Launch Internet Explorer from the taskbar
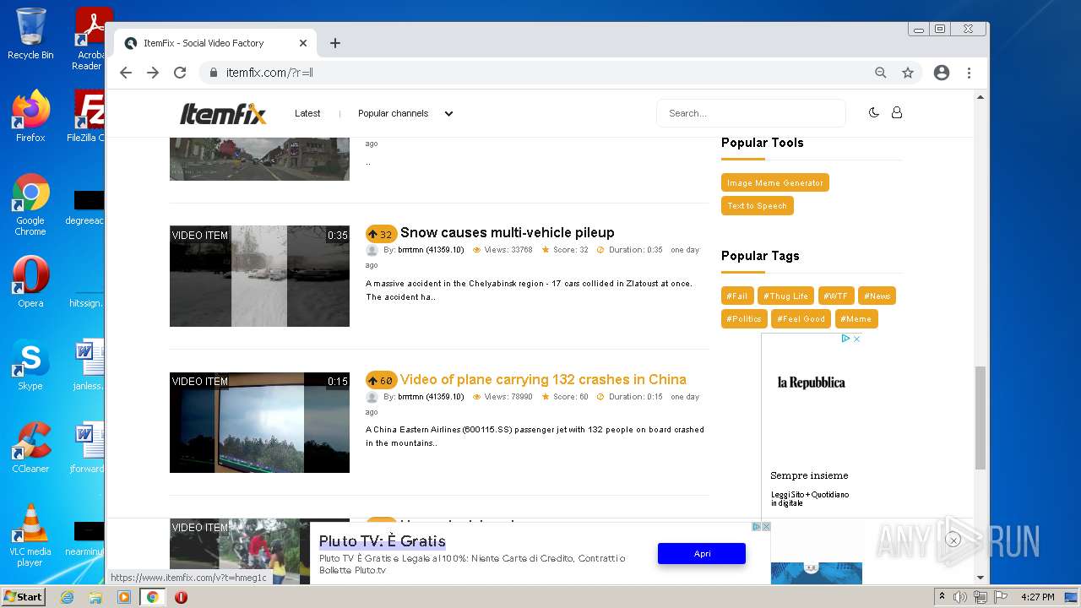 coord(67,597)
